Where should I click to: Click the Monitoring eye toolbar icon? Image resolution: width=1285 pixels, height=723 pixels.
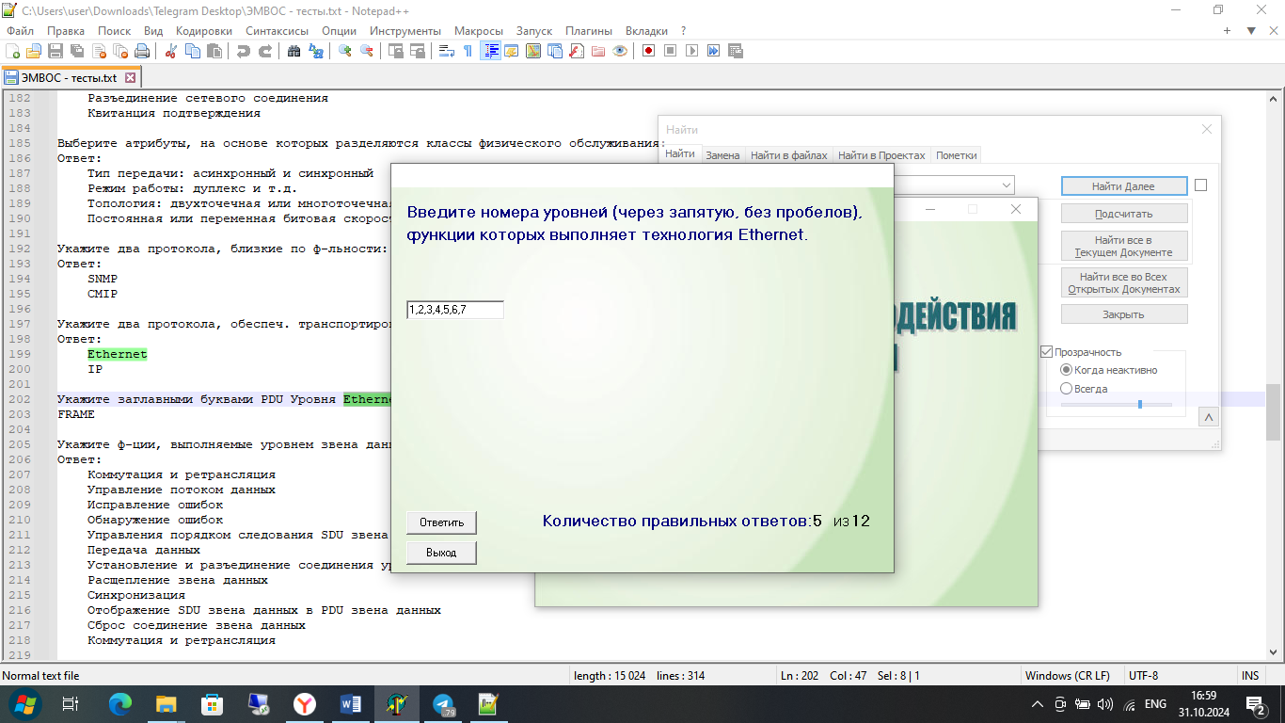620,51
